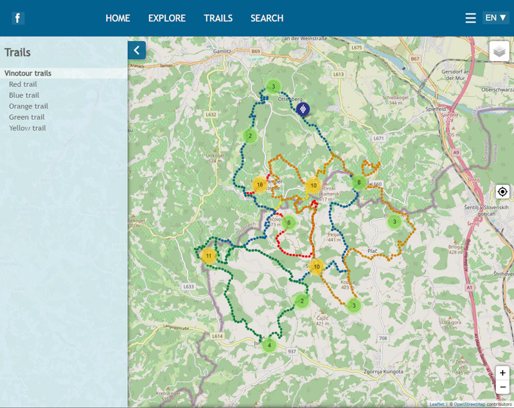This screenshot has height=408, width=514.
Task: Click the green cluster marker labeled 8
Action: [359, 183]
